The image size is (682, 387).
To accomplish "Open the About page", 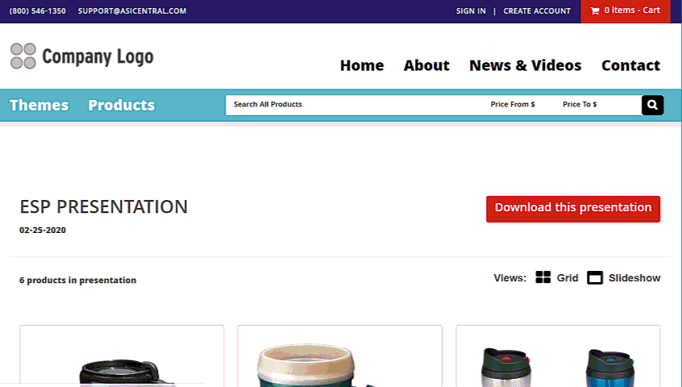I will coord(426,65).
